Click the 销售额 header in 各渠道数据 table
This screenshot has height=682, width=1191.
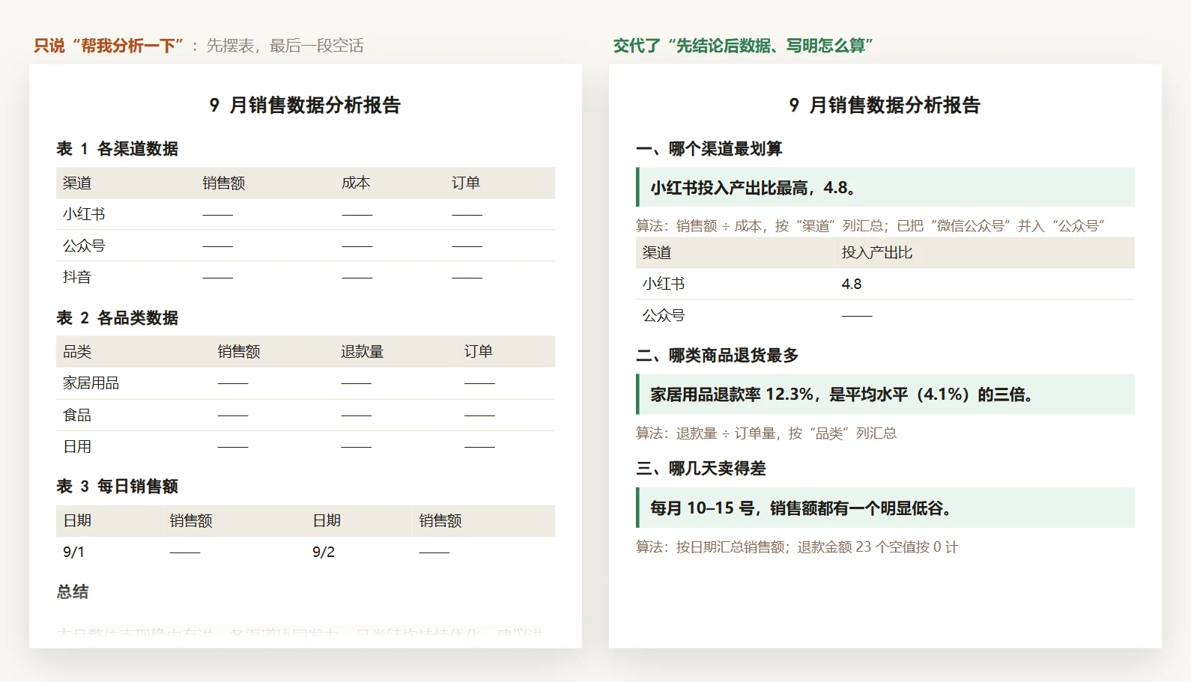tap(224, 183)
